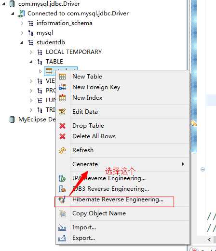Collapse the TABLE node
Viewport: 216px width, 251px height.
[31, 62]
